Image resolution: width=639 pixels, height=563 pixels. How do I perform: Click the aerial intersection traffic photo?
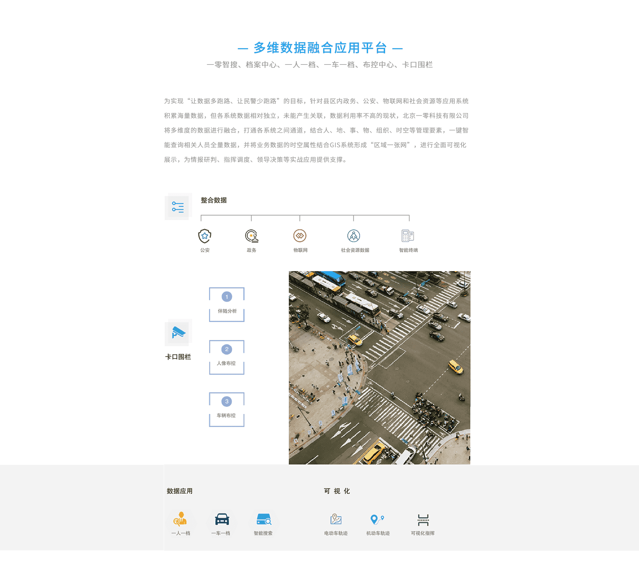point(379,367)
